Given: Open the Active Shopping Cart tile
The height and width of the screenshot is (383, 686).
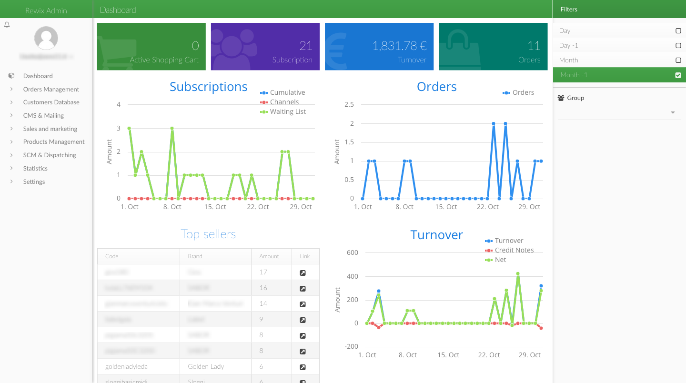Looking at the screenshot, I should (151, 46).
